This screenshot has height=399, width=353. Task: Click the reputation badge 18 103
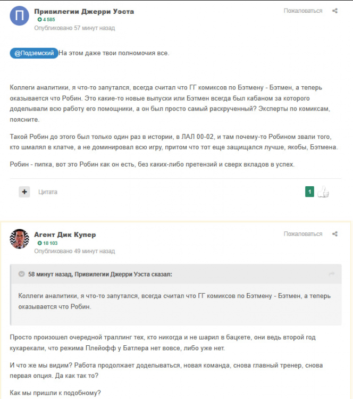[47, 243]
